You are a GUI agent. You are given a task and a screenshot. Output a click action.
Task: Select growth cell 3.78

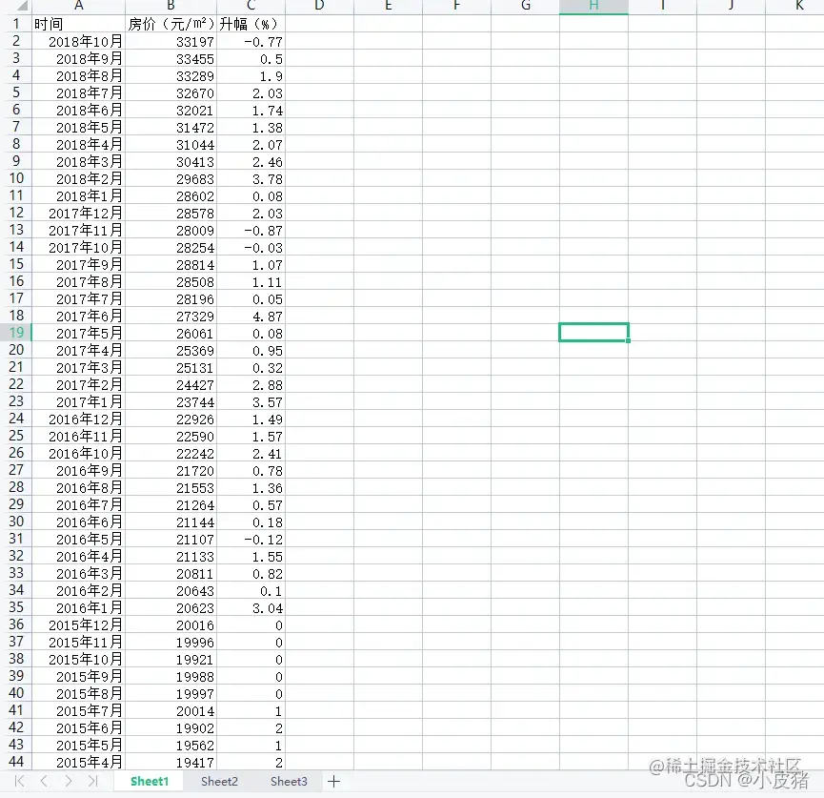(251, 178)
